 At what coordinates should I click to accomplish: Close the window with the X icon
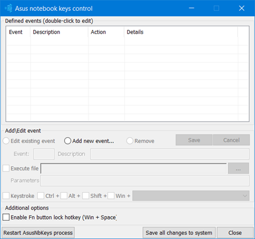tap(242, 8)
